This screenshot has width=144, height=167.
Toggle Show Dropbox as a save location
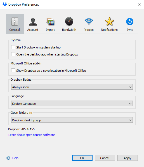tap(13, 70)
